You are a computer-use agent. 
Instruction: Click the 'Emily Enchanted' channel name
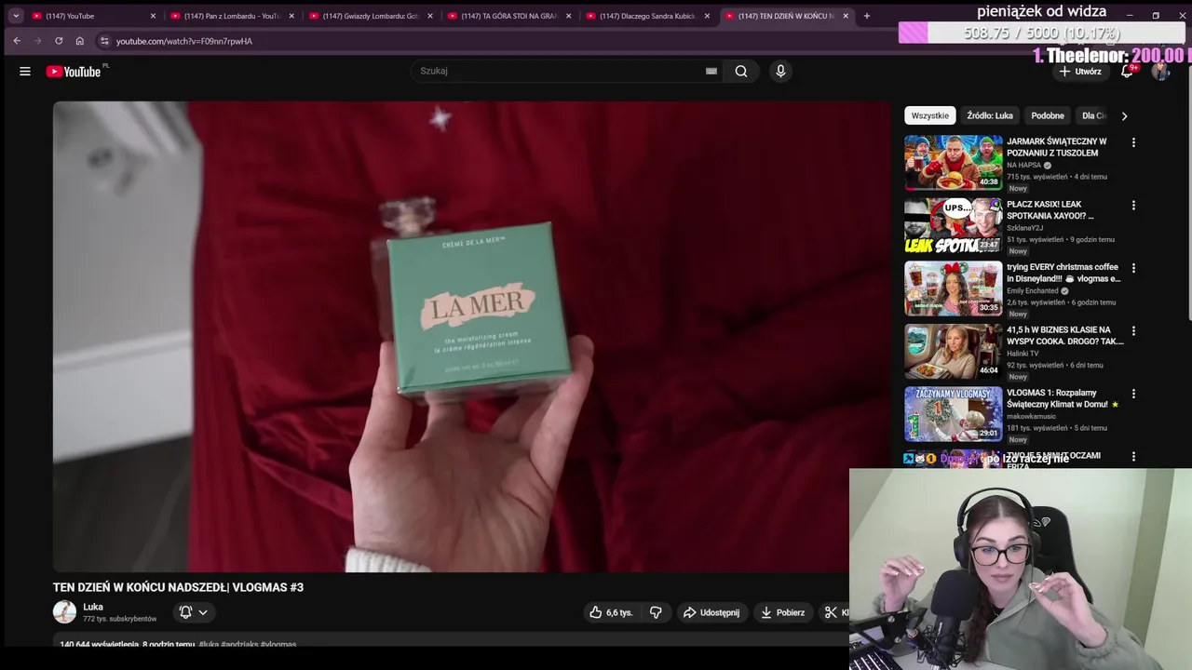coord(1033,290)
